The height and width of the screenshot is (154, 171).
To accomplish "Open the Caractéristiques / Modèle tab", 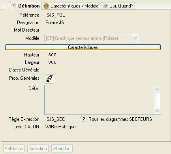I will click(71, 6).
